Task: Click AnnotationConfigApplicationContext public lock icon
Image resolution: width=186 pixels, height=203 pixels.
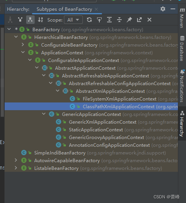Action: point(64,145)
